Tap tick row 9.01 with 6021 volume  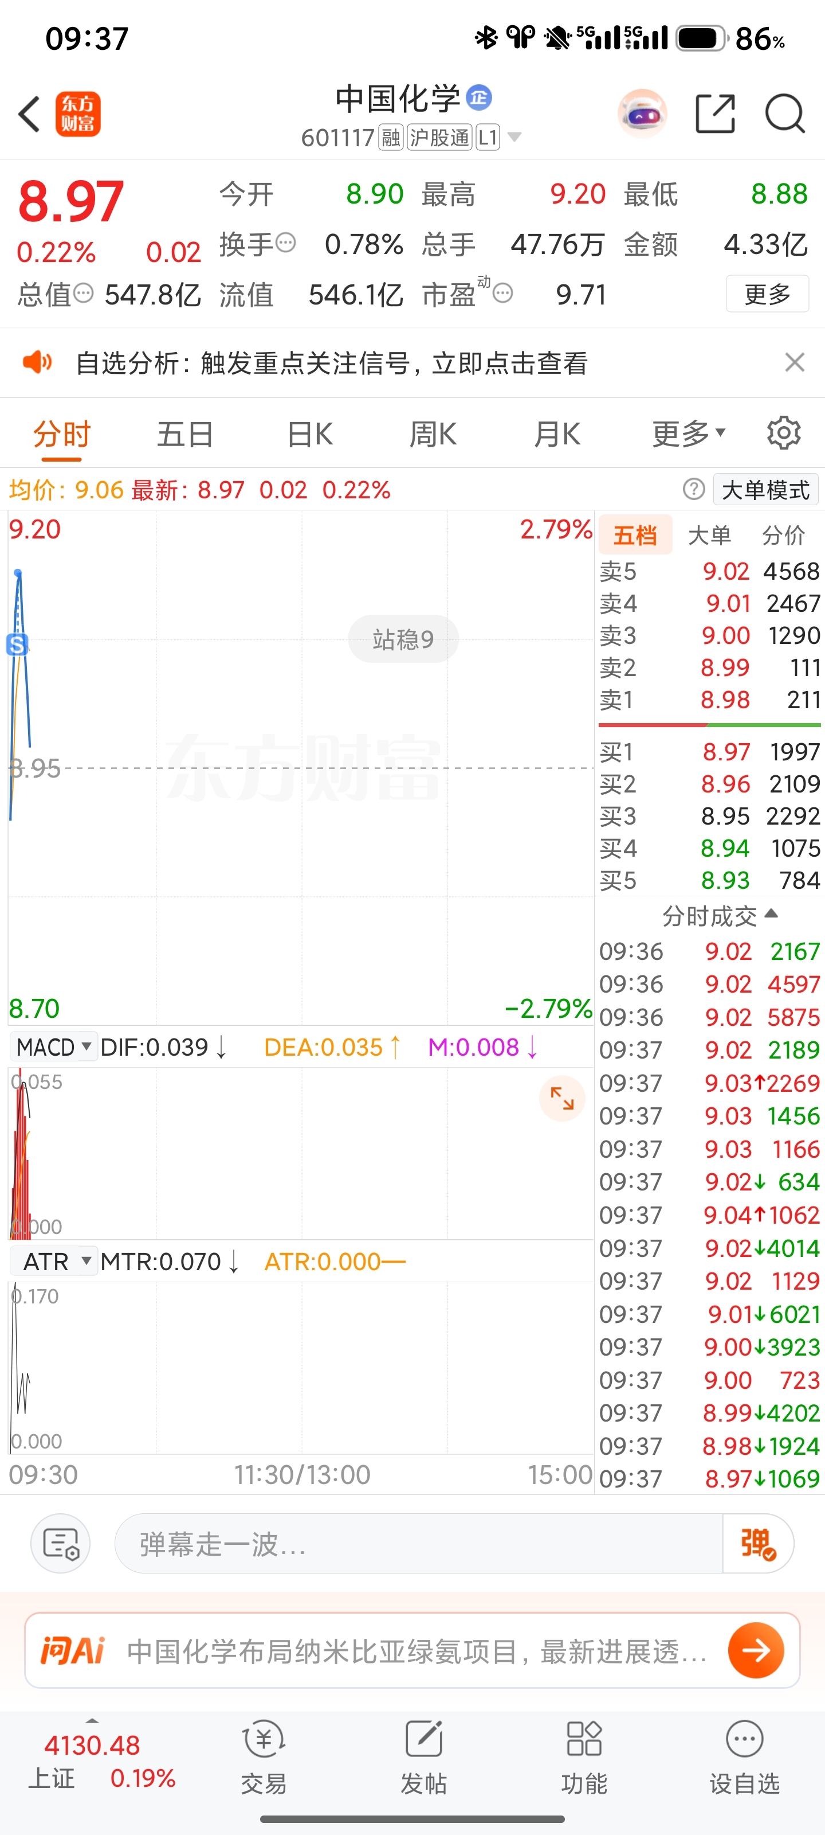click(x=710, y=1314)
